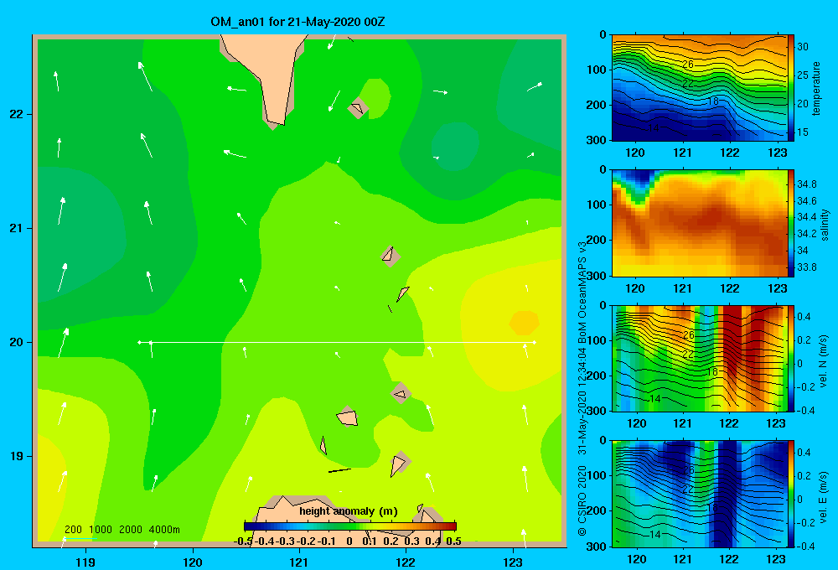Click the temperature colorbar scale

(x=791, y=88)
